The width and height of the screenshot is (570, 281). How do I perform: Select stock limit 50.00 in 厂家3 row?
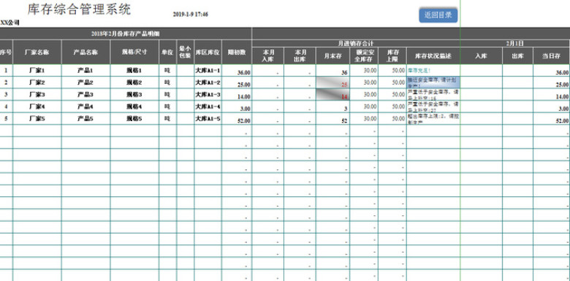pyautogui.click(x=392, y=94)
